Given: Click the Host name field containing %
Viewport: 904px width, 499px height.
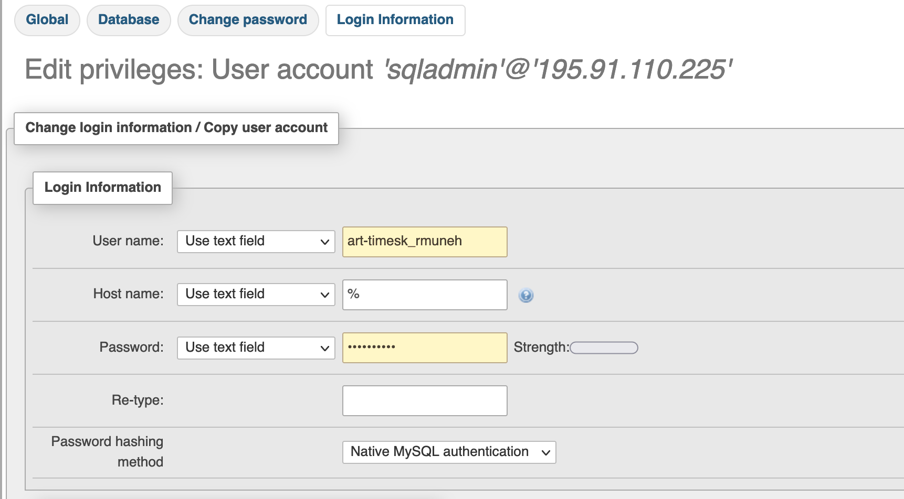Looking at the screenshot, I should pos(425,295).
